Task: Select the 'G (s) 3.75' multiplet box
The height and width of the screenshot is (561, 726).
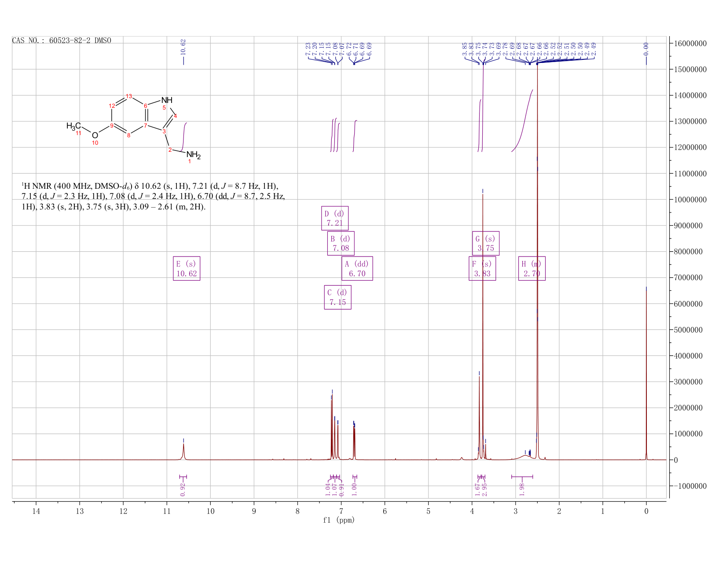Action: click(x=486, y=243)
